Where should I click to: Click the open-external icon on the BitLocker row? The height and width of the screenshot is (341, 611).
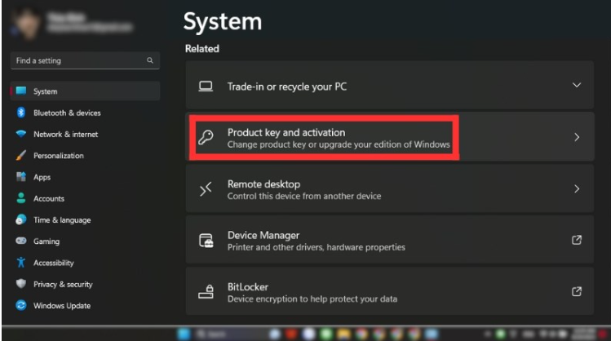coord(577,291)
